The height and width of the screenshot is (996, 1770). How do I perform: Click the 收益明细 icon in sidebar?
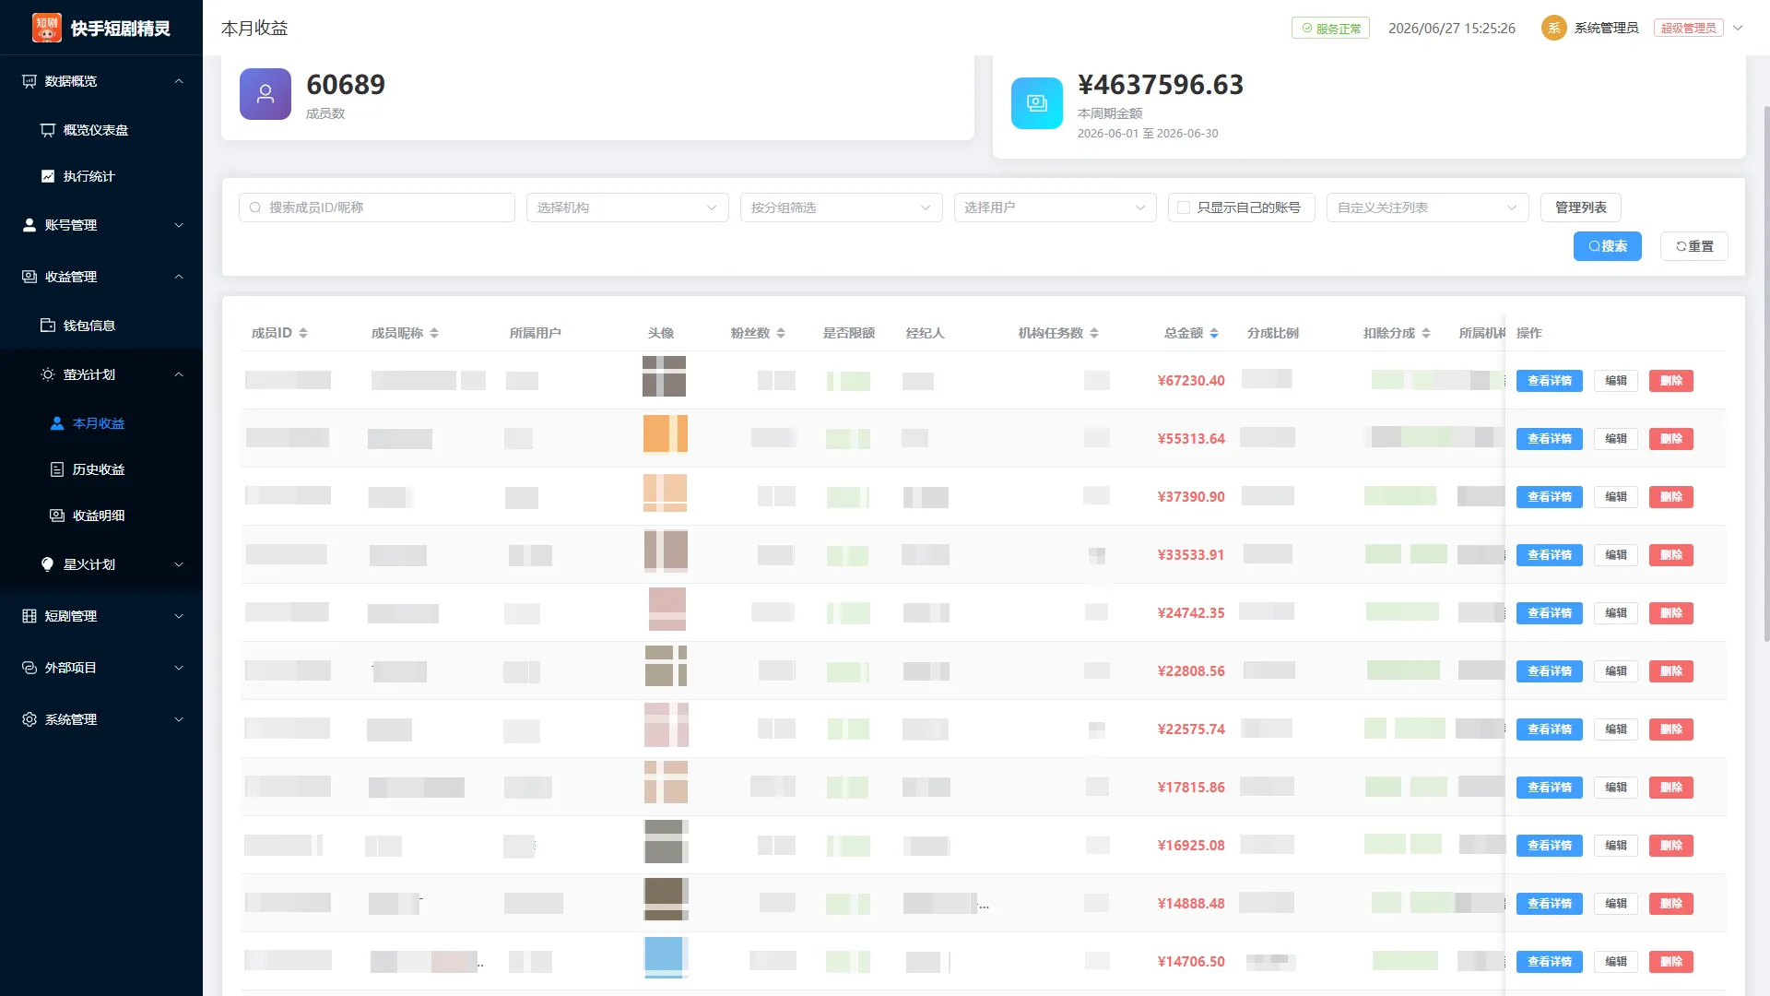click(57, 516)
